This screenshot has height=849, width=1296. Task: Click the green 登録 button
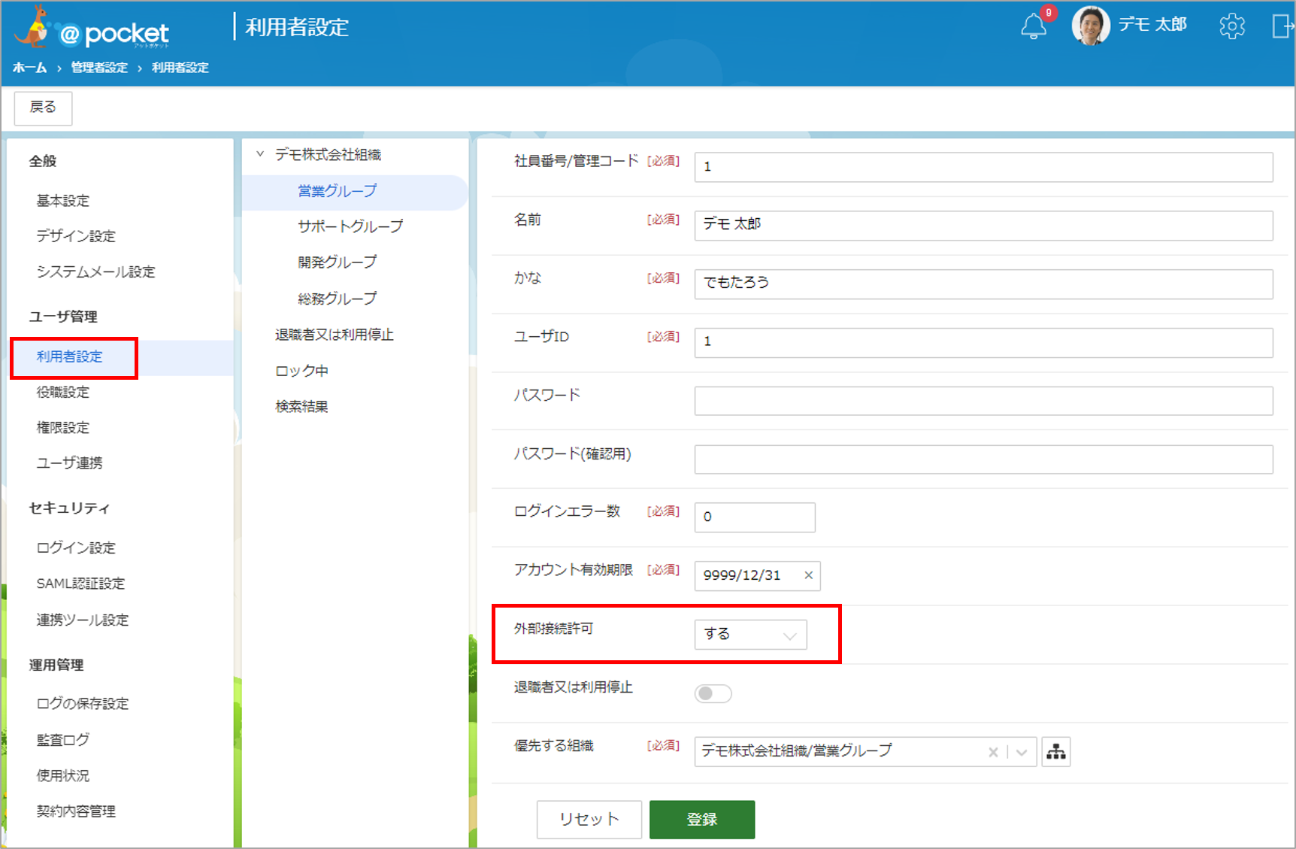(x=702, y=819)
